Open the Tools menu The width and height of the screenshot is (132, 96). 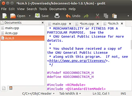[43, 9]
